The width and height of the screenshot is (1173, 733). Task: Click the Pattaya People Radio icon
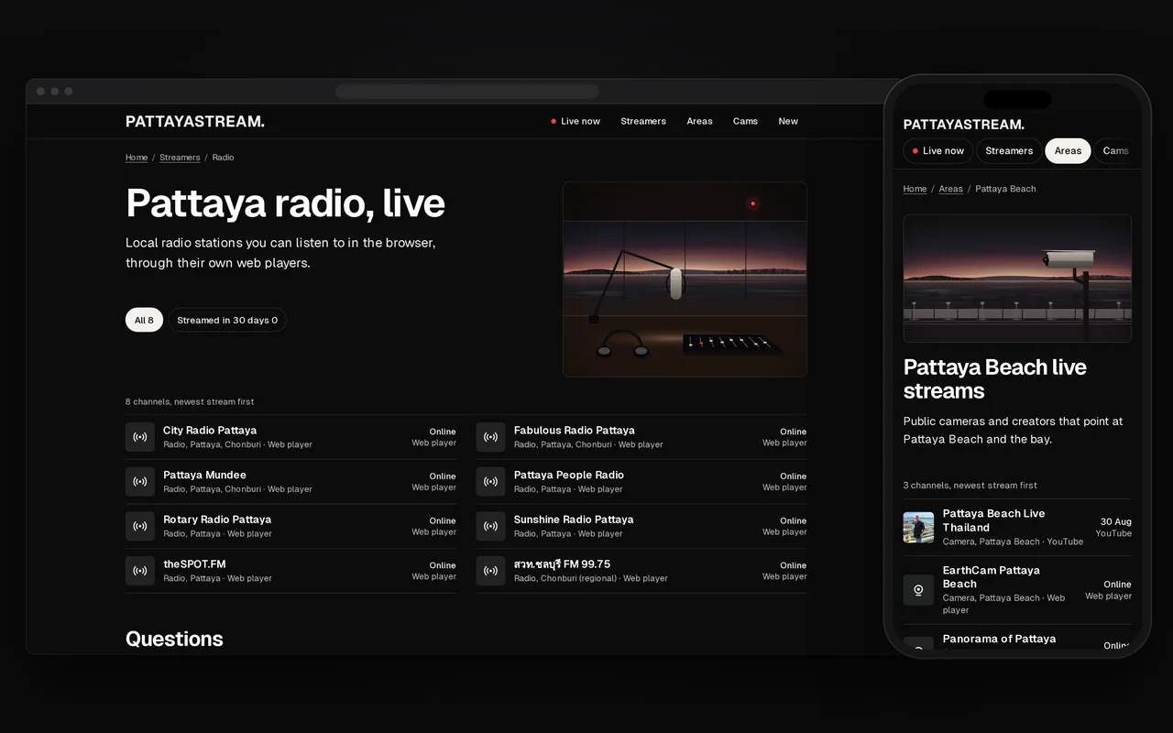(x=491, y=482)
